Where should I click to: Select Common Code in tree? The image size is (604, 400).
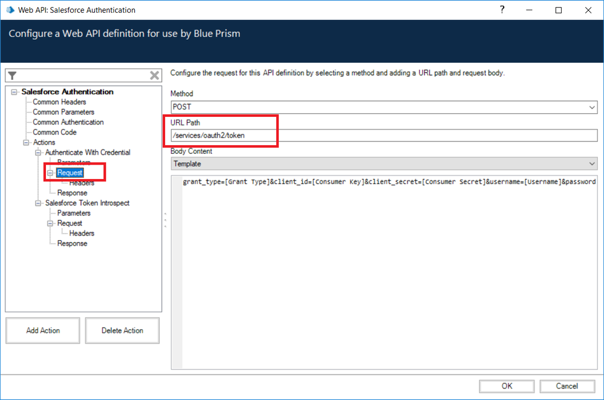54,132
